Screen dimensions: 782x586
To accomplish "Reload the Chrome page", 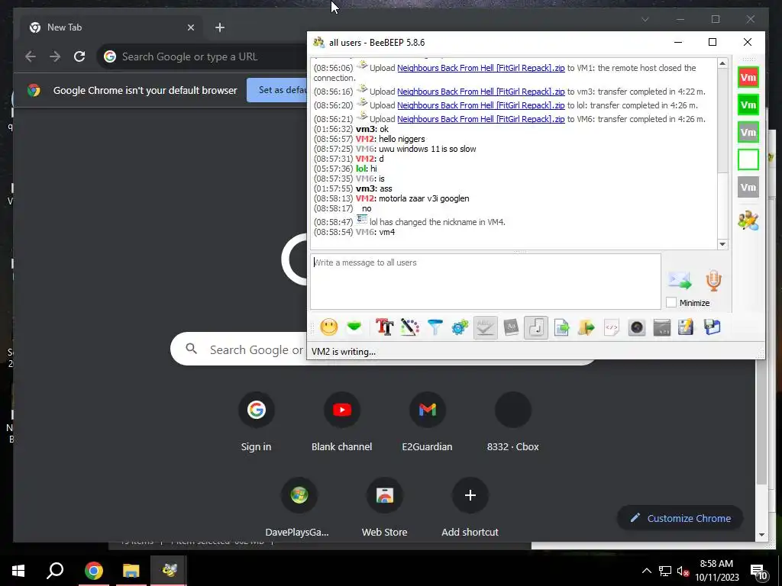I will tap(79, 56).
